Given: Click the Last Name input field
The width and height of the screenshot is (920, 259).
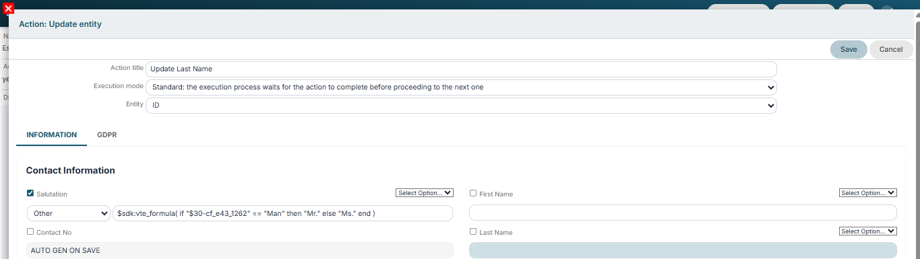Looking at the screenshot, I should click(x=683, y=250).
